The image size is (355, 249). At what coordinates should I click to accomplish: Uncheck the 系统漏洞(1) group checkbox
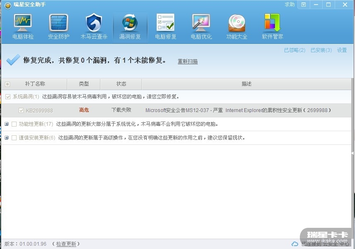pos(8,97)
